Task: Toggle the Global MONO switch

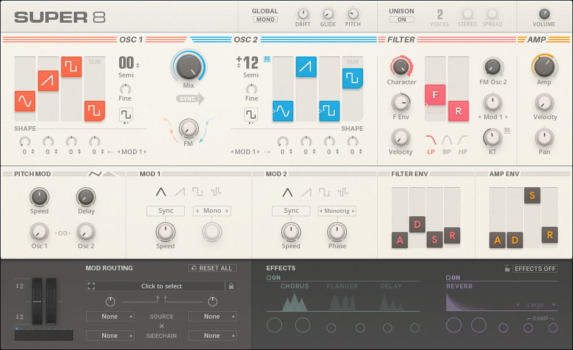Action: click(265, 19)
